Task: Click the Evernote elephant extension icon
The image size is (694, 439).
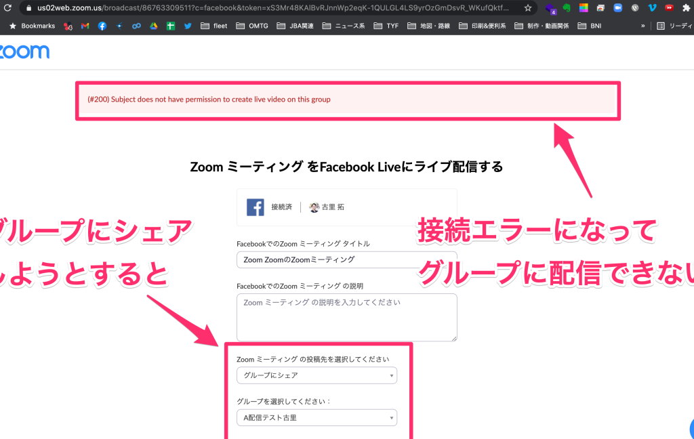Action: point(567,8)
